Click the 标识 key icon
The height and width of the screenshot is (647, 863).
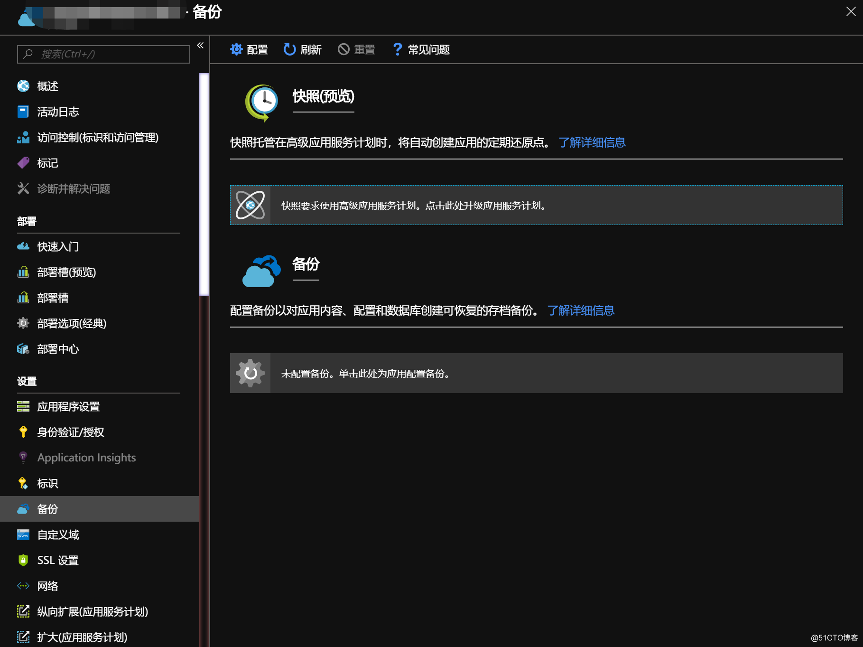pos(23,483)
